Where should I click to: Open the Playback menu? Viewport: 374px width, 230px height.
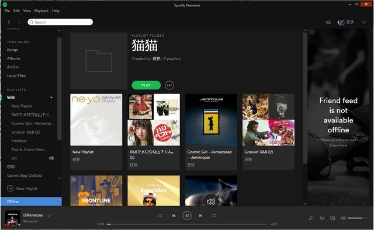coord(41,11)
